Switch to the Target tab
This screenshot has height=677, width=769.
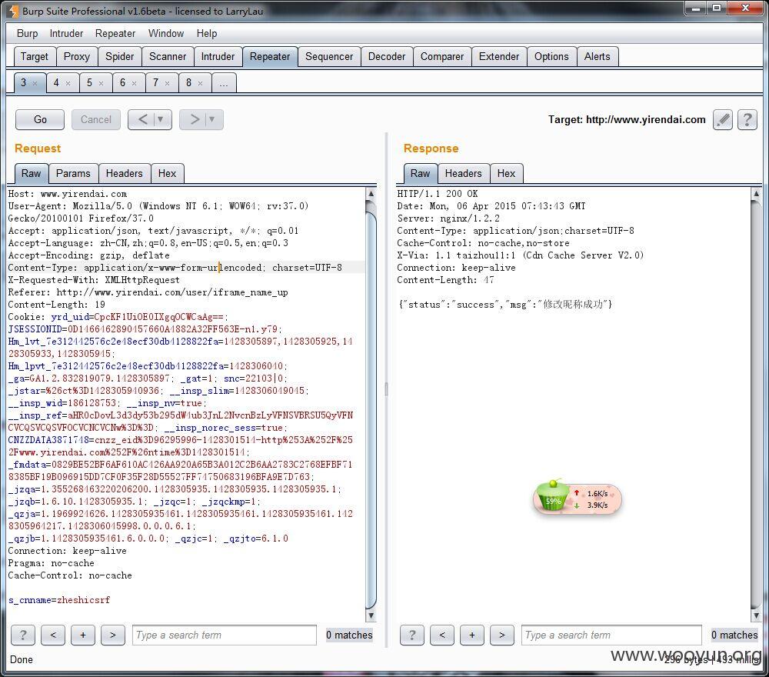click(35, 56)
